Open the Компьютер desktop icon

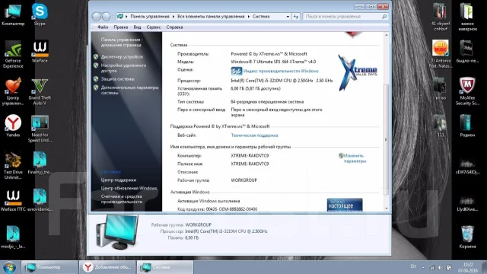[13, 14]
